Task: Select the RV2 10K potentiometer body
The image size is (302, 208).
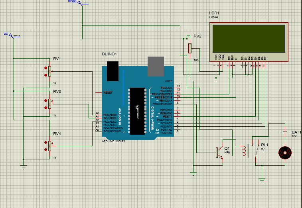Action: click(x=190, y=48)
